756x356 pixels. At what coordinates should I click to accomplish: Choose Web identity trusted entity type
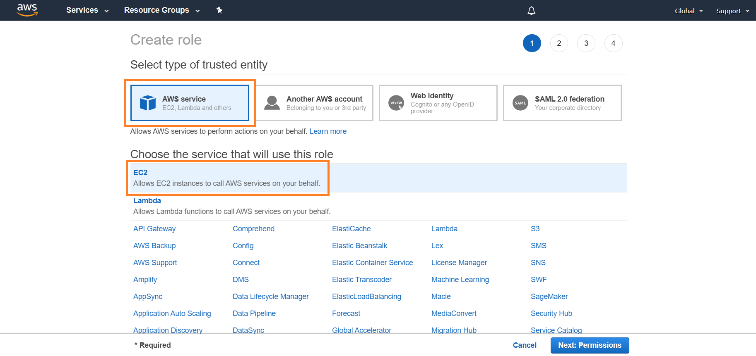pyautogui.click(x=438, y=103)
